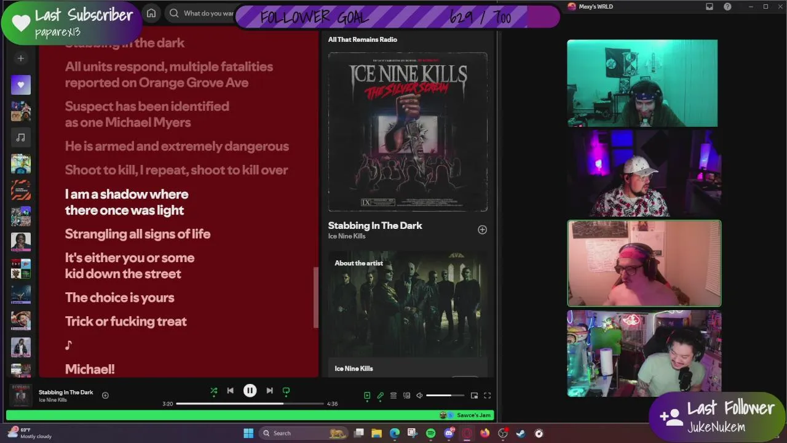
Task: Open Microsoft Edge from the taskbar
Action: coord(395,433)
